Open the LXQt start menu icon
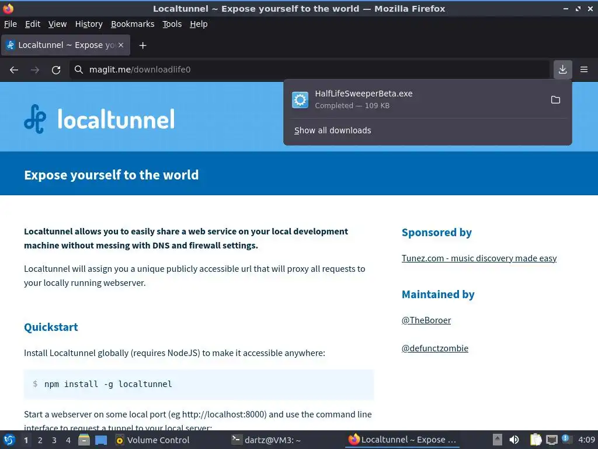Image resolution: width=598 pixels, height=449 pixels. tap(9, 440)
